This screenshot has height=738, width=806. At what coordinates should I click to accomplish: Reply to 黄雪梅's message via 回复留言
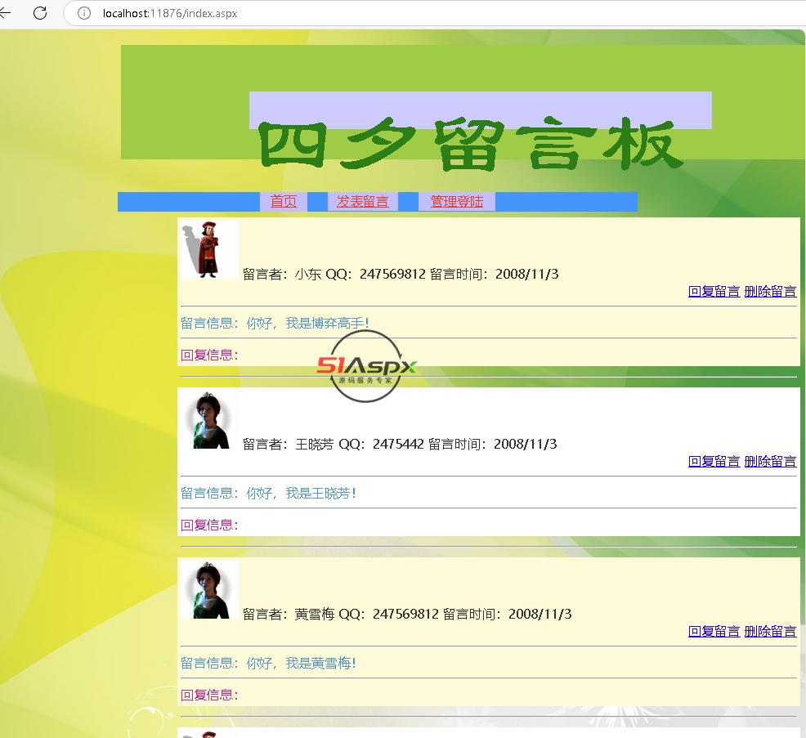click(x=714, y=631)
